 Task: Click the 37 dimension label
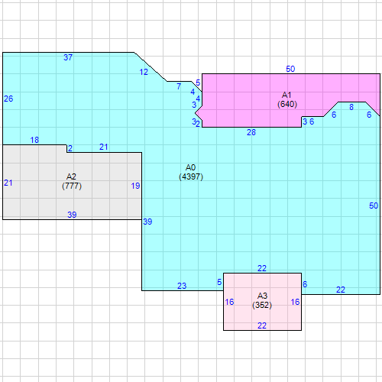coord(68,57)
